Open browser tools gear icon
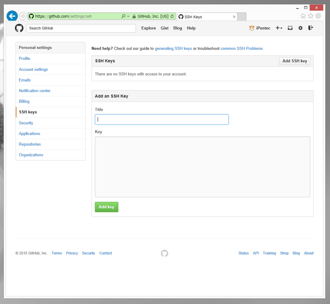330x304 pixels. (x=318, y=16)
